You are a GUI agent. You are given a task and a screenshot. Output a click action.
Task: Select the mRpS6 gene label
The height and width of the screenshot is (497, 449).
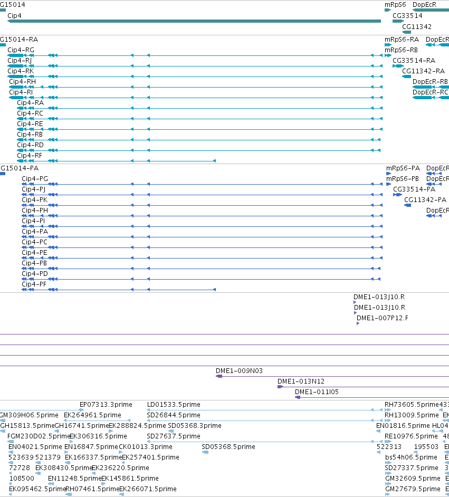click(x=395, y=5)
